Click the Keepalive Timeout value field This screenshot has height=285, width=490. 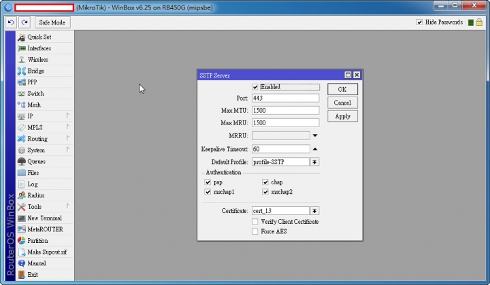280,149
